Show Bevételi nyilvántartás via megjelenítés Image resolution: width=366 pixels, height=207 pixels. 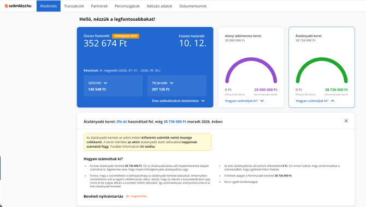tap(137, 196)
